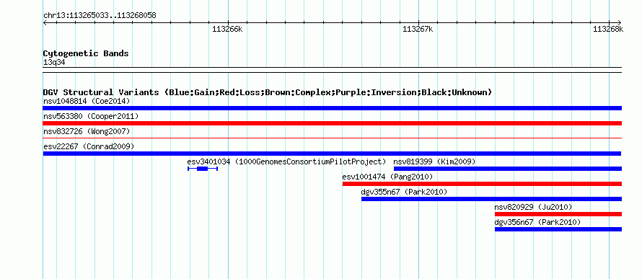Open the esv1001474 (Pang2010) label
The image size is (642, 279).
coord(388,177)
